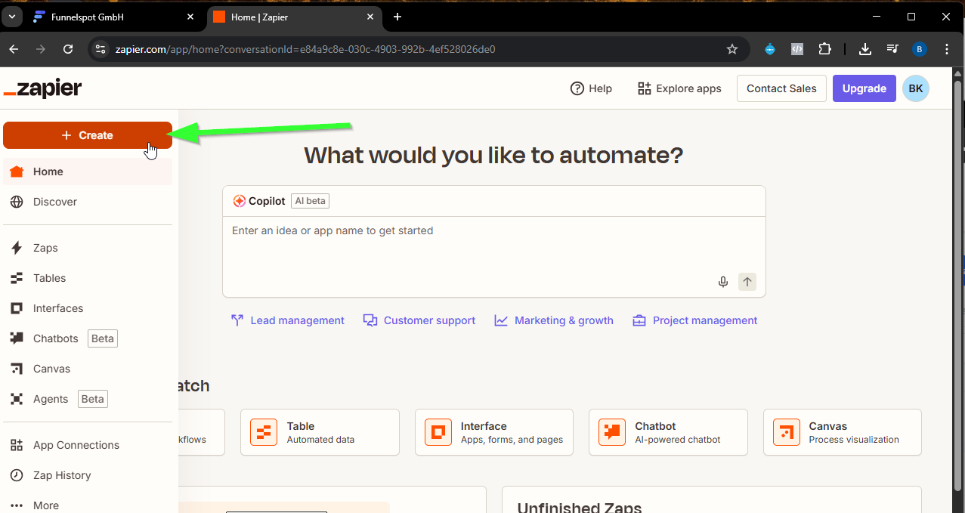
Task: Open a new browser tab
Action: pyautogui.click(x=397, y=17)
